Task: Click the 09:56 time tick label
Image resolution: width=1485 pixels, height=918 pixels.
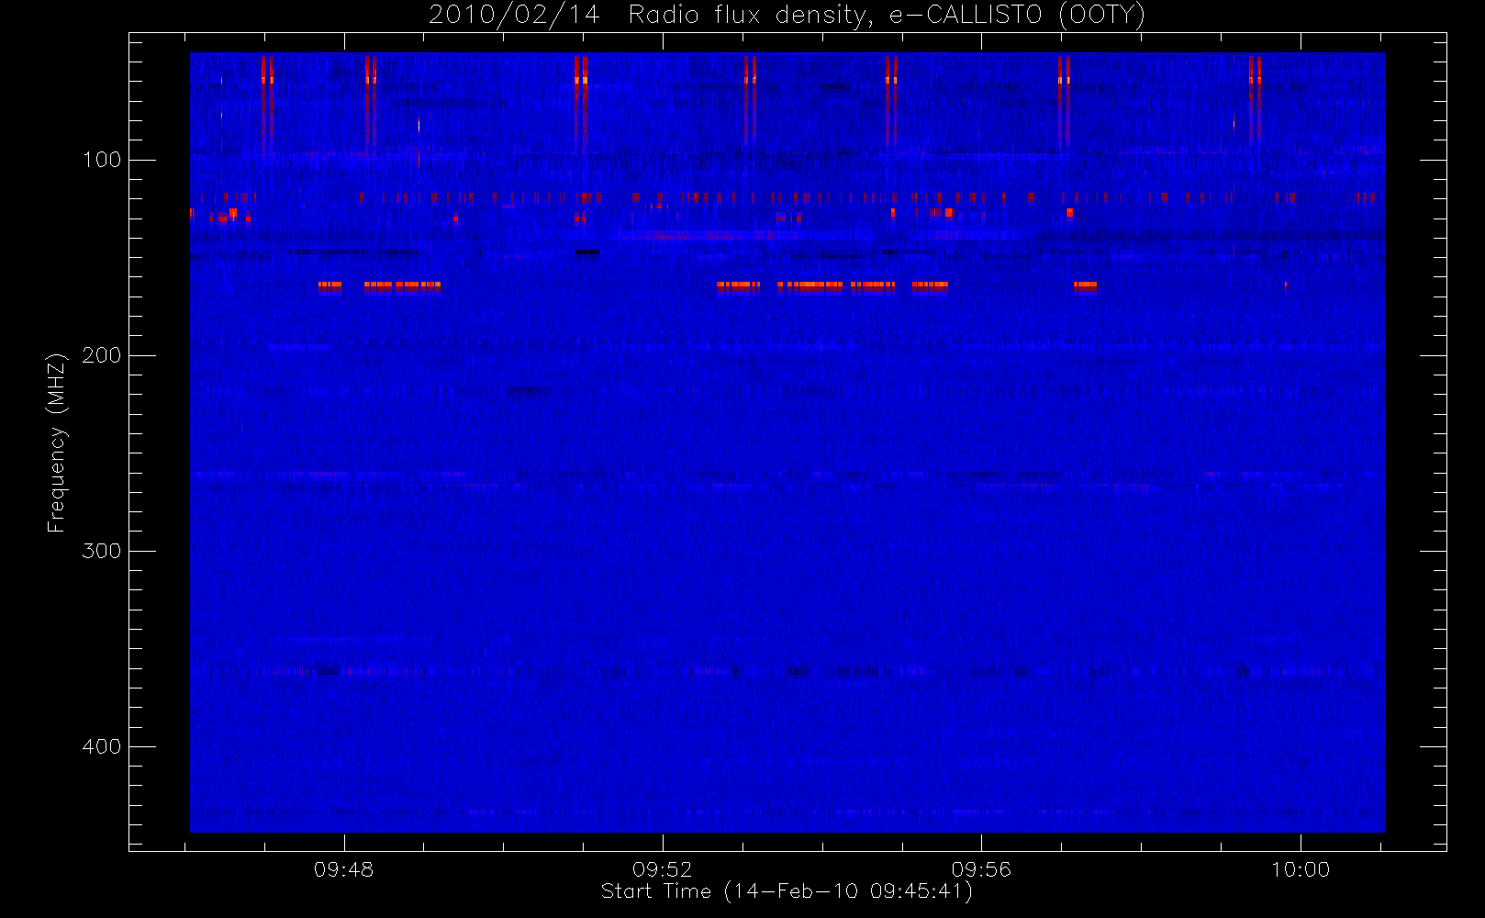Action: pos(981,869)
